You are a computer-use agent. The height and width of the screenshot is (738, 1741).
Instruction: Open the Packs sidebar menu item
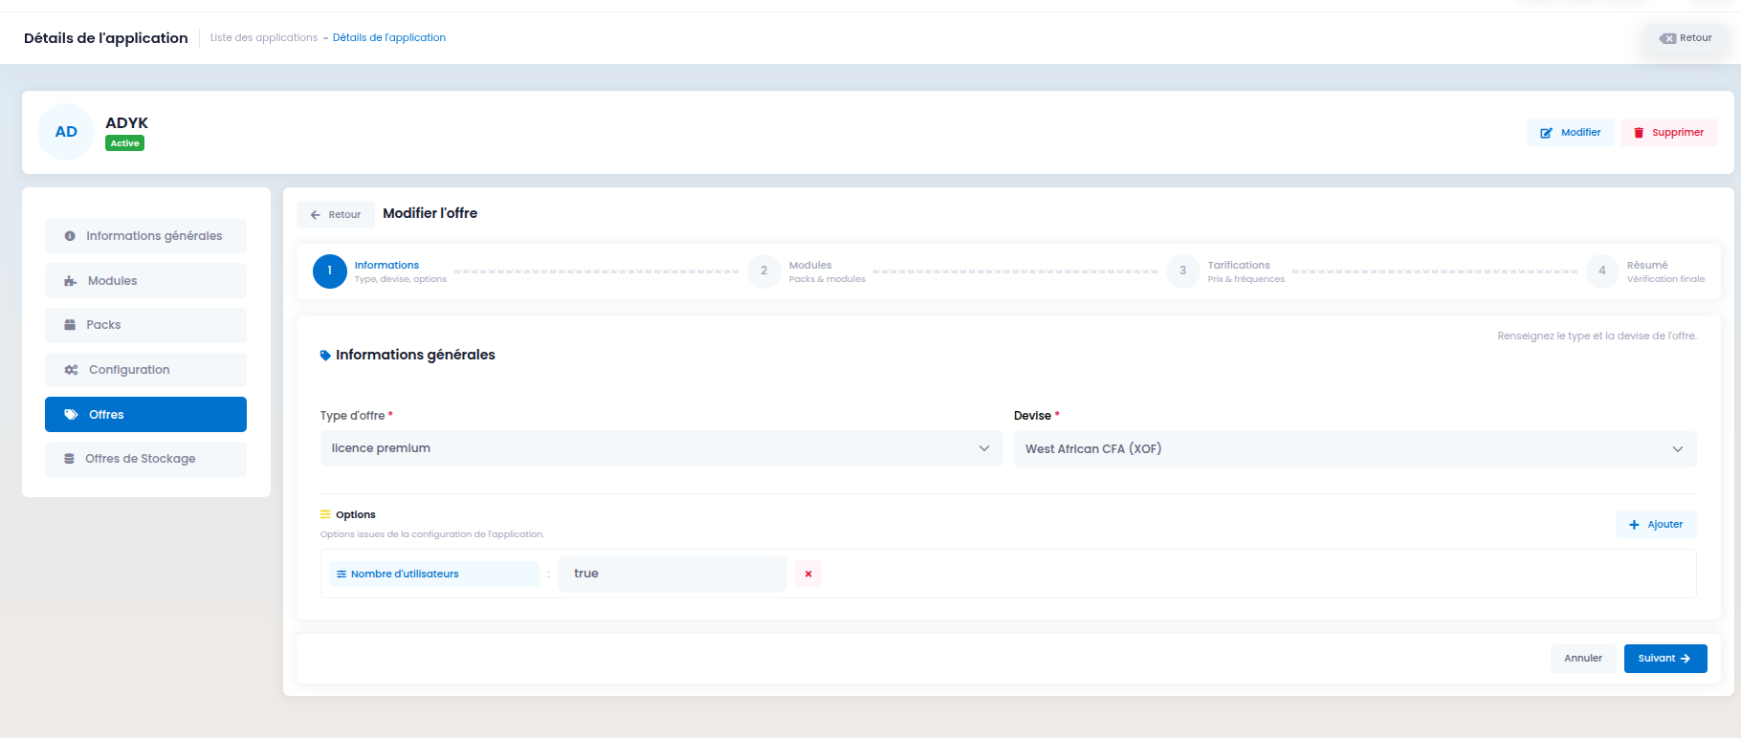point(145,325)
